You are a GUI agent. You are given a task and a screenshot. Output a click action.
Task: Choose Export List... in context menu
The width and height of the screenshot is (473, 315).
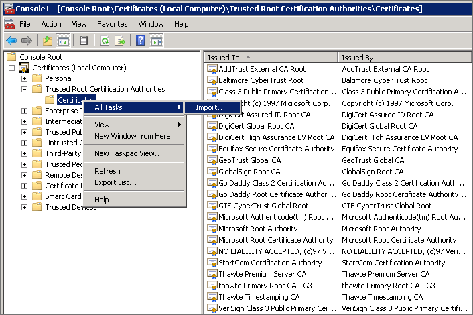[133, 182]
